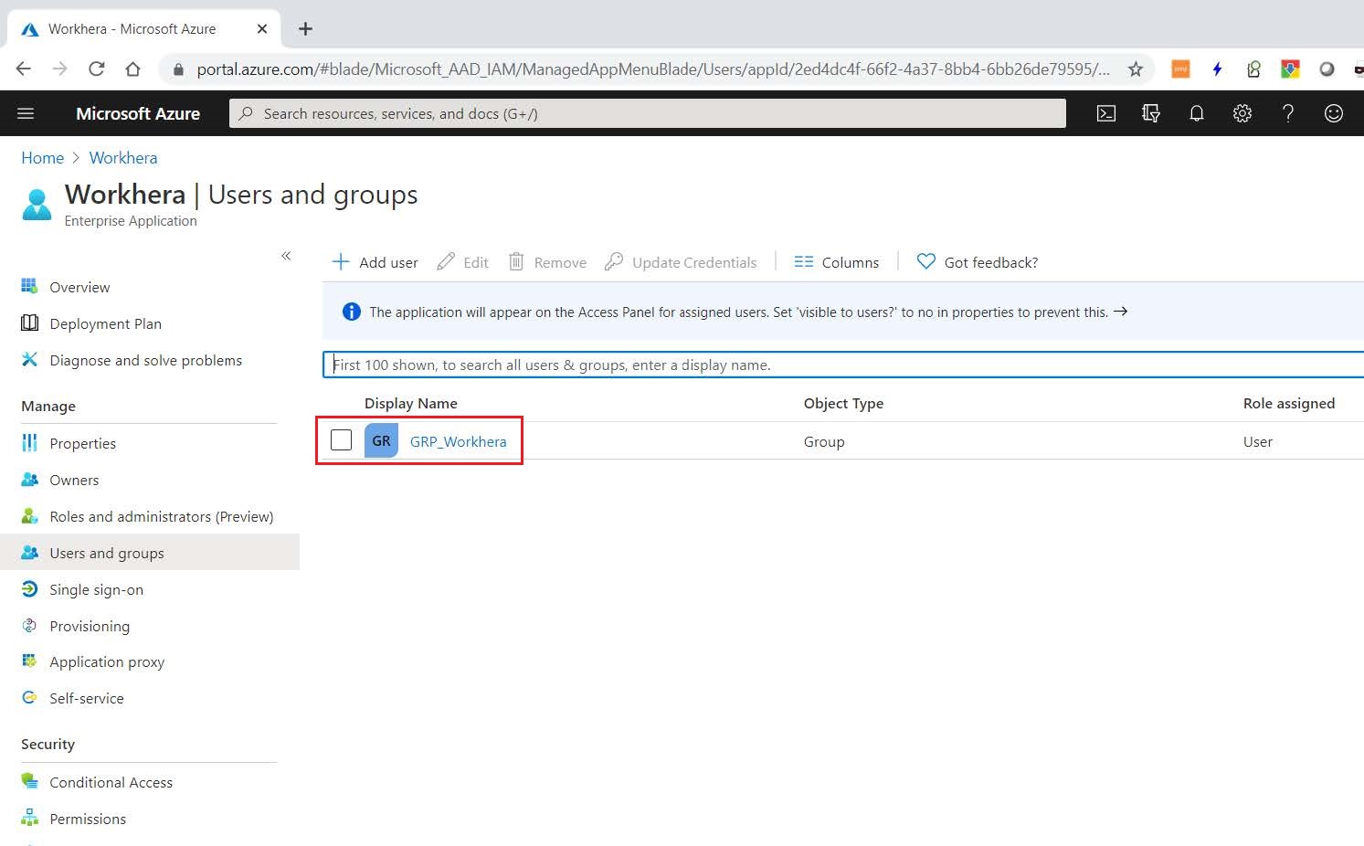Click Object Type column header

(843, 403)
